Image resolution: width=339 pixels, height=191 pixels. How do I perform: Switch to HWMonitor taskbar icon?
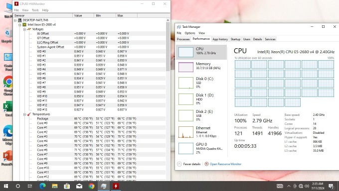(116, 186)
